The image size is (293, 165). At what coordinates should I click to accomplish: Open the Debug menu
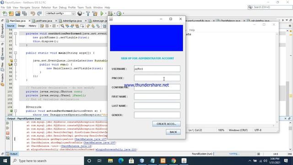click(x=63, y=7)
